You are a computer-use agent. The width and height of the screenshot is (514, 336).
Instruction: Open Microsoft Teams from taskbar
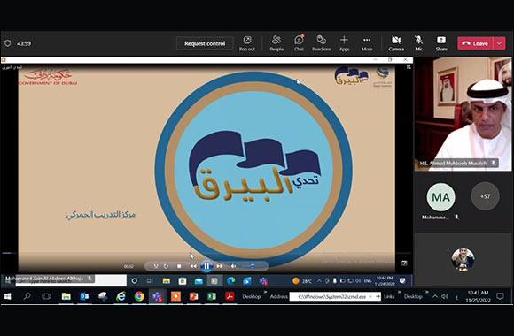157,296
